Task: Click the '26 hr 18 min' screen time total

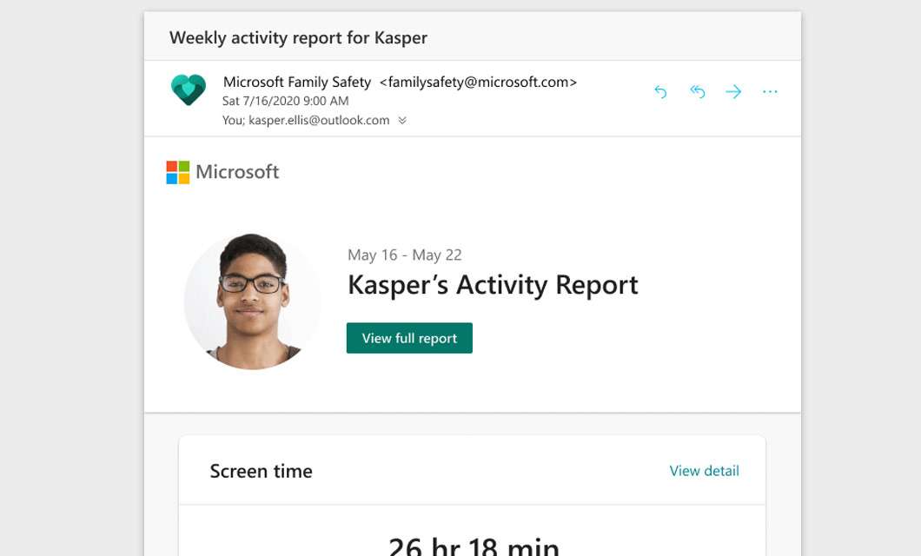Action: (473, 545)
